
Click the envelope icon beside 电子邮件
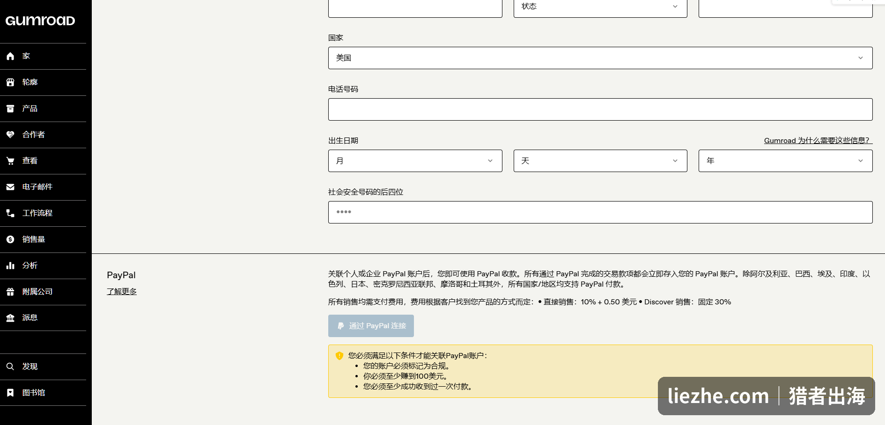(x=10, y=187)
